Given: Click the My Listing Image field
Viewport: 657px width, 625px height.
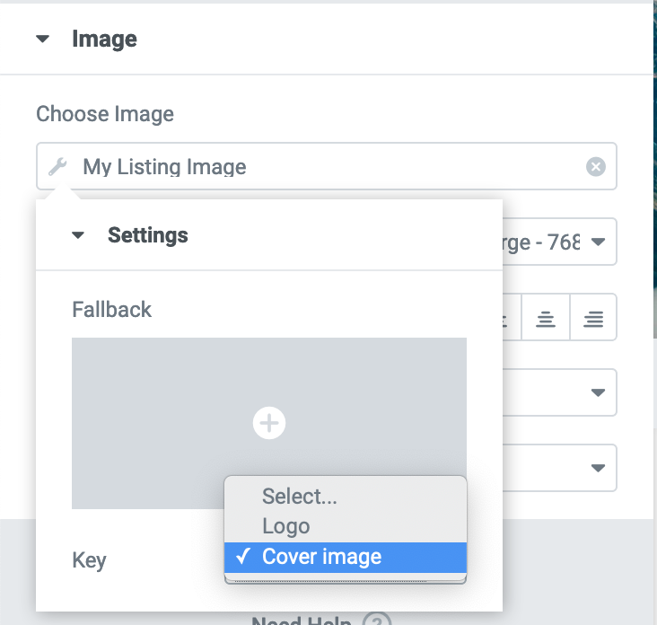Looking at the screenshot, I should point(327,166).
